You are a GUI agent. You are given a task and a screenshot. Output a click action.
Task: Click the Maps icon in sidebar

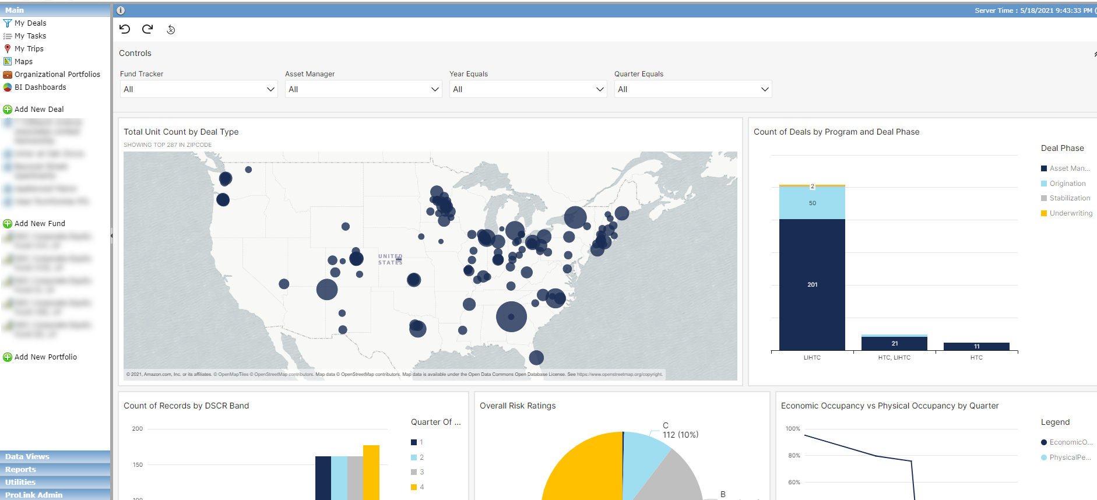(x=8, y=62)
